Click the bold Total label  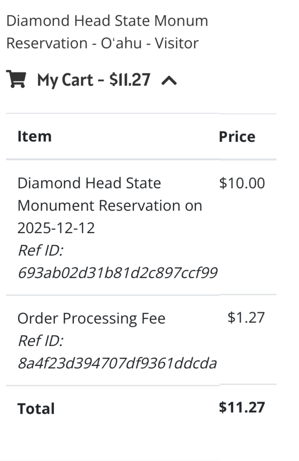point(36,409)
